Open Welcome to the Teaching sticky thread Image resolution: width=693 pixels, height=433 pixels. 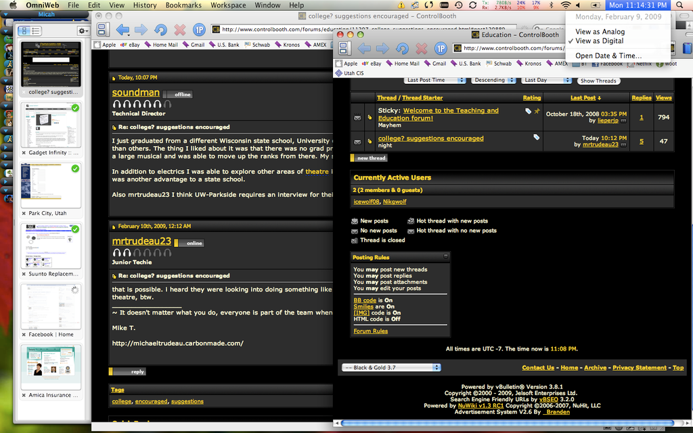[438, 114]
